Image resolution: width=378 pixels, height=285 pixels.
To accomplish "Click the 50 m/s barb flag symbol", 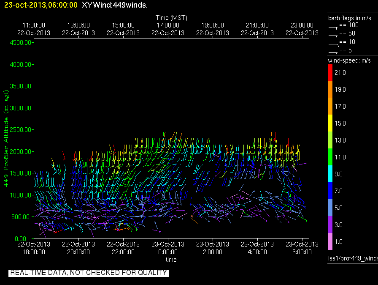I will click(x=333, y=35).
